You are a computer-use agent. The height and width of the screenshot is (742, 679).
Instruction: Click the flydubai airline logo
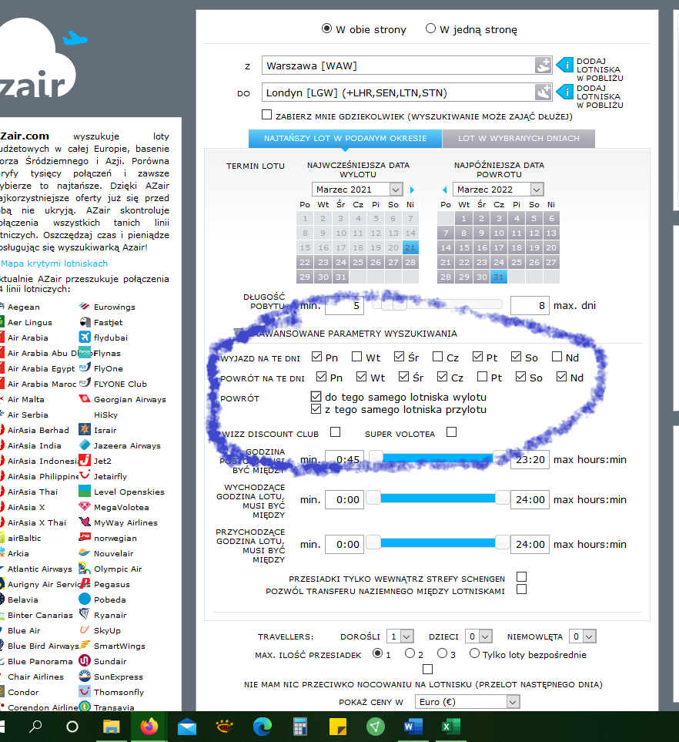point(85,337)
